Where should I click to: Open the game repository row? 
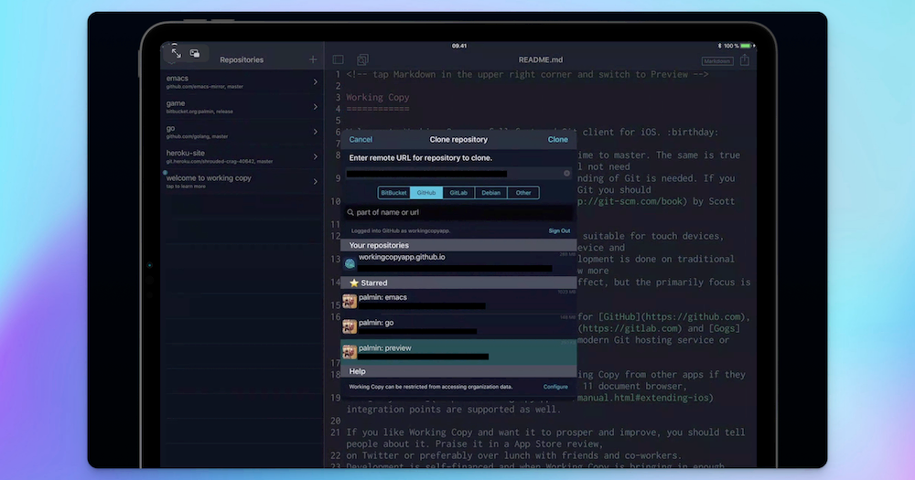coord(242,107)
